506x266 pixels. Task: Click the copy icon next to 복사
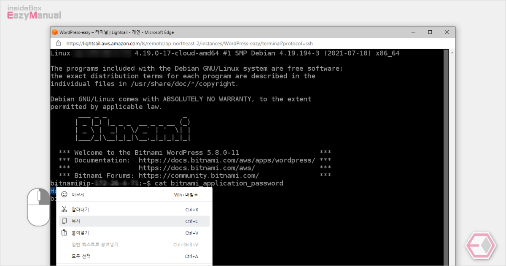64,221
